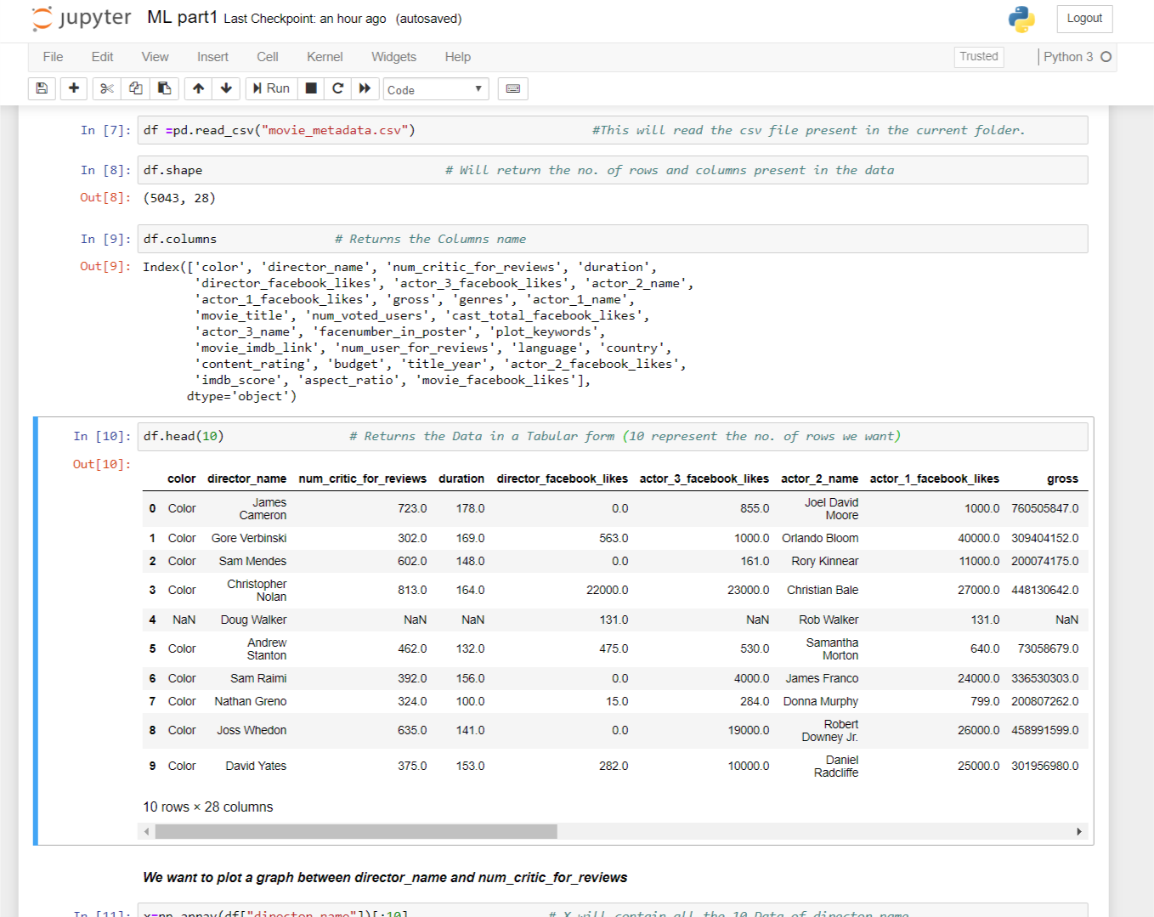Open the File menu
The width and height of the screenshot is (1154, 917).
tap(52, 57)
